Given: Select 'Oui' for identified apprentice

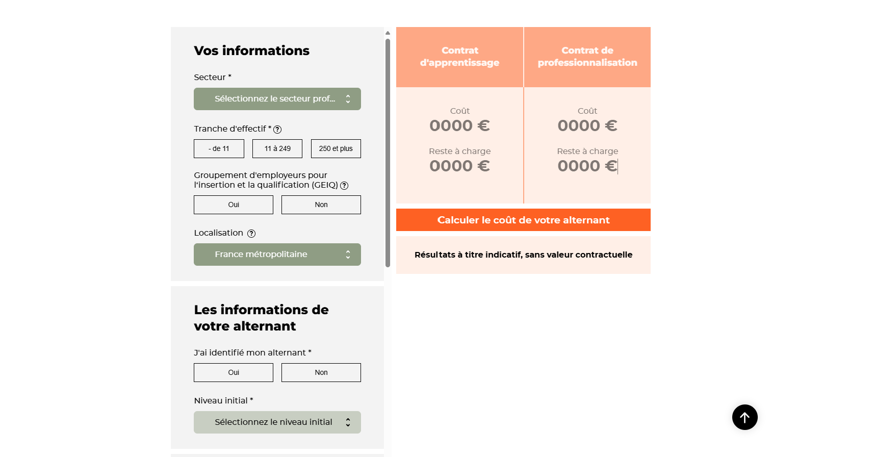Looking at the screenshot, I should point(233,372).
